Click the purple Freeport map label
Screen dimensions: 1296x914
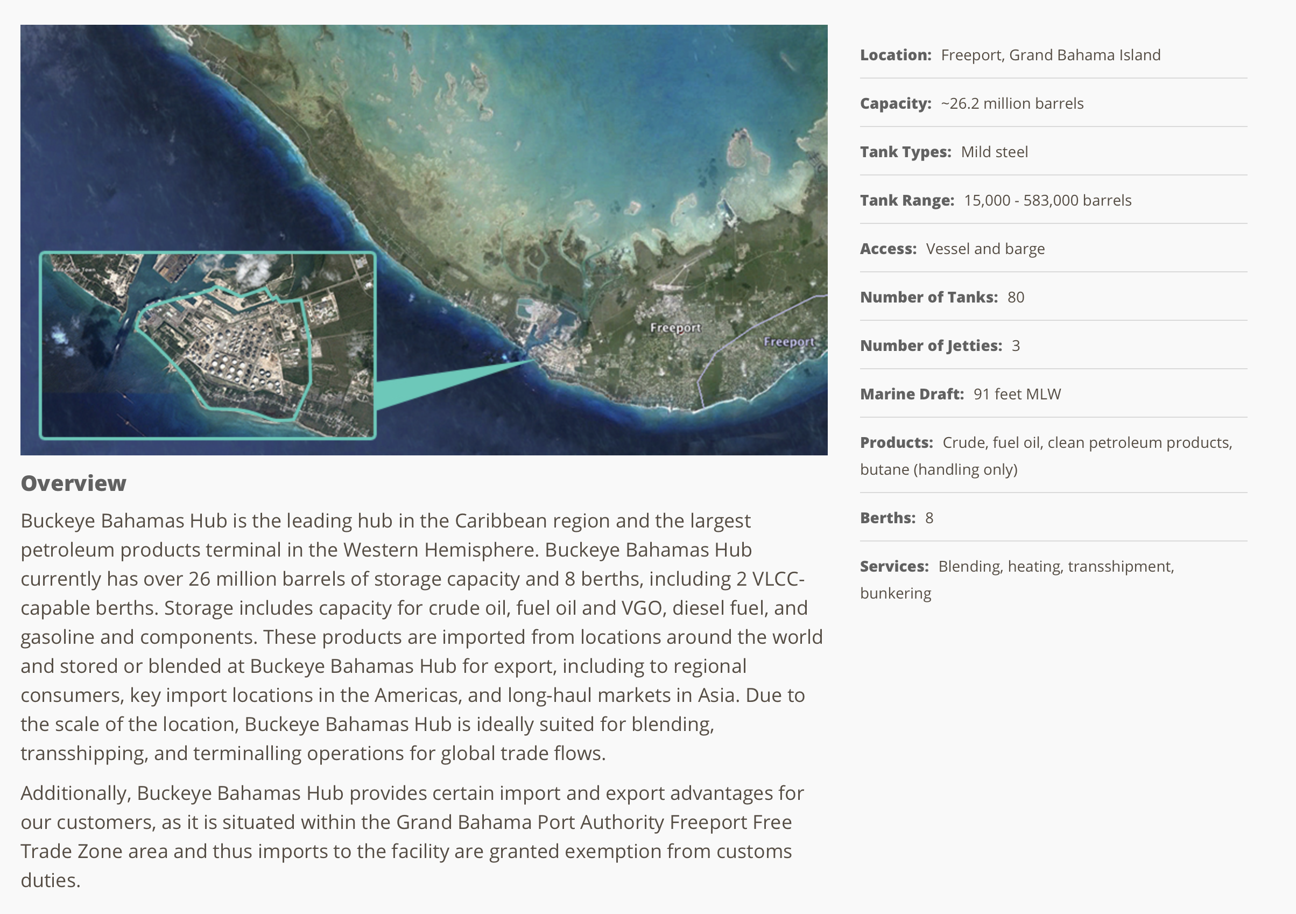pos(789,342)
